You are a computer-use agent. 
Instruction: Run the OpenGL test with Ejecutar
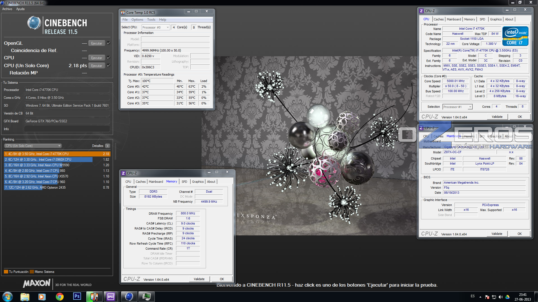96,43
